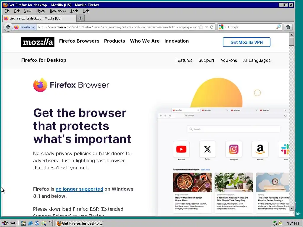The image size is (303, 227).
Task: Click the quick launch search magnifier icon
Action: tap(44, 223)
